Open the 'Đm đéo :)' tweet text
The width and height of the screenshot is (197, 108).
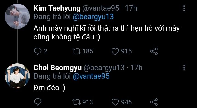click(49, 88)
